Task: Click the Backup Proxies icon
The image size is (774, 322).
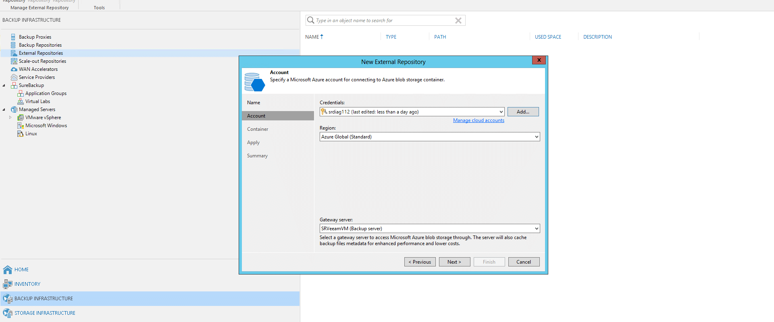Action: [13, 37]
